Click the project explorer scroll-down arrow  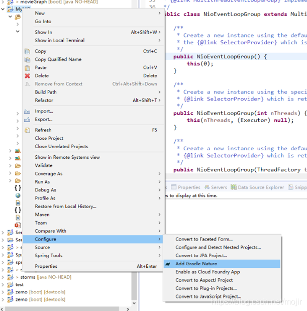click(134, 303)
